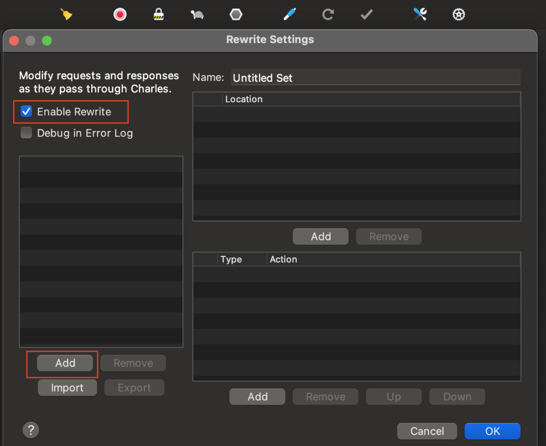Click Add below the rewrite sets list
The height and width of the screenshot is (446, 546).
(x=65, y=363)
